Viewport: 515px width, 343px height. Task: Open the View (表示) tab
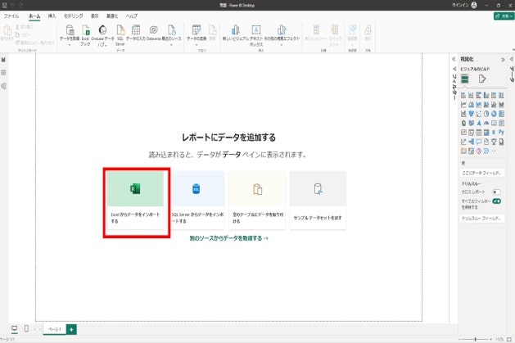pos(95,16)
